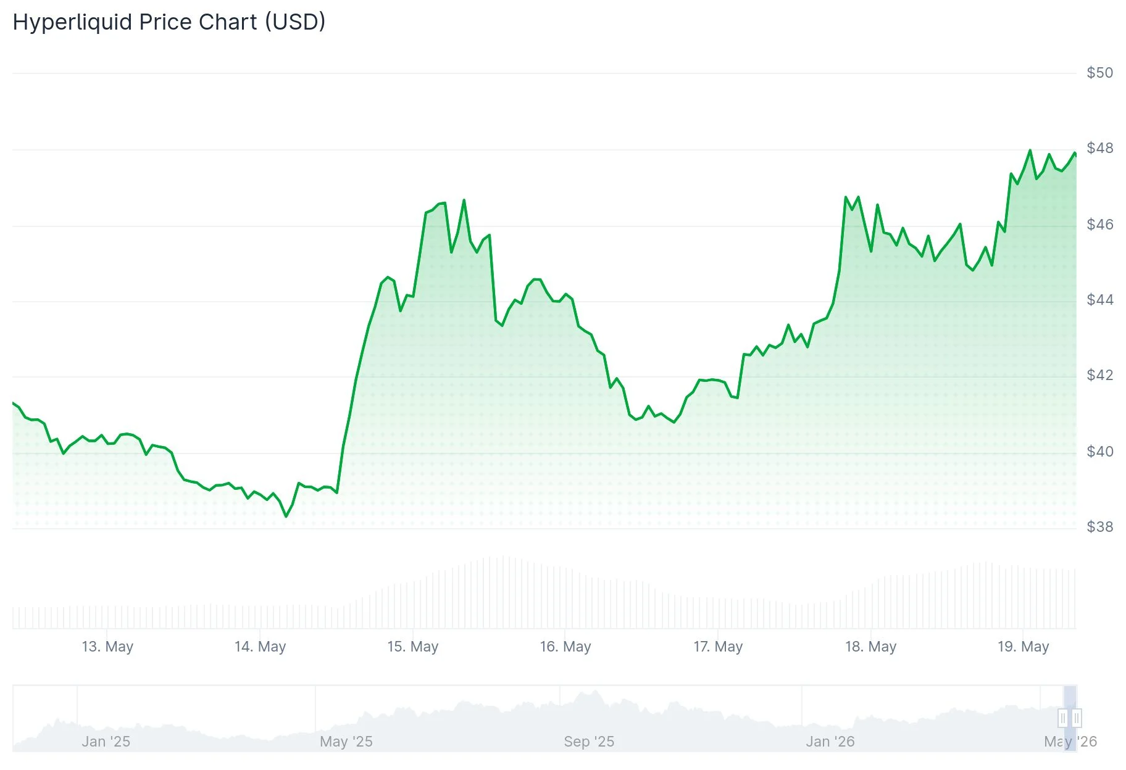1126x770 pixels.
Task: Click the $42 price axis label
Action: click(1100, 375)
